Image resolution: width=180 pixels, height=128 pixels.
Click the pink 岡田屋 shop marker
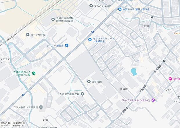(170, 79)
